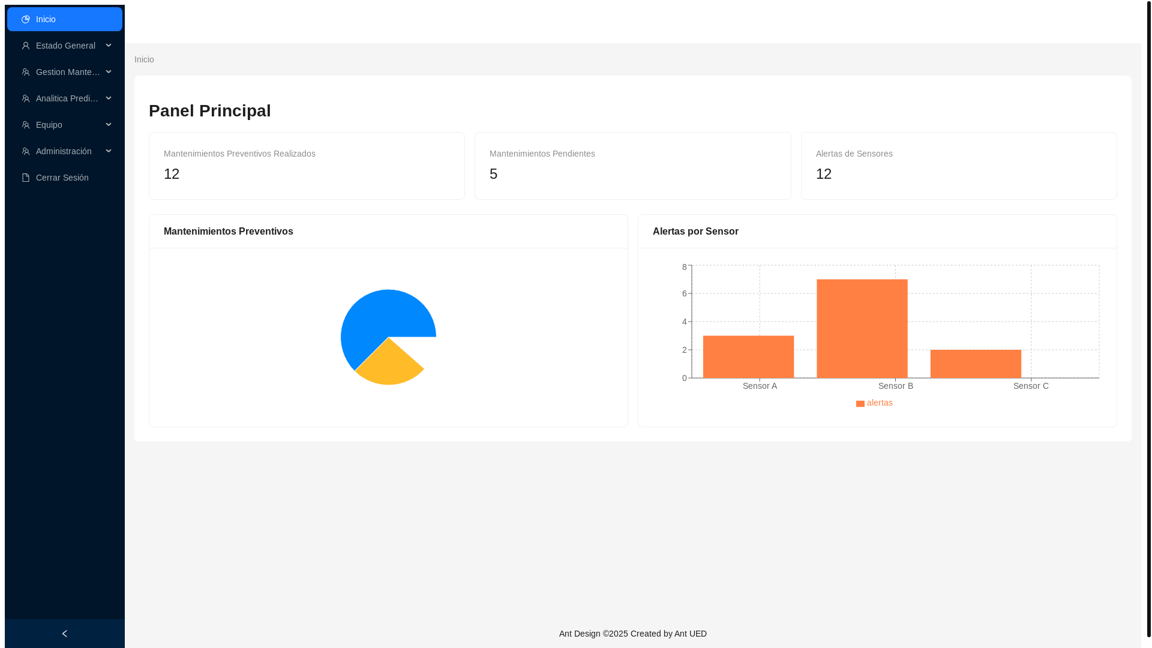Screen dimensions: 1152x648
Task: Expand the Analitica Predi… submenu chevron
Action: pyautogui.click(x=109, y=98)
